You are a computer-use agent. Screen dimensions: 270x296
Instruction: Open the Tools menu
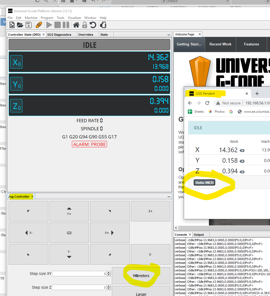pos(61,18)
